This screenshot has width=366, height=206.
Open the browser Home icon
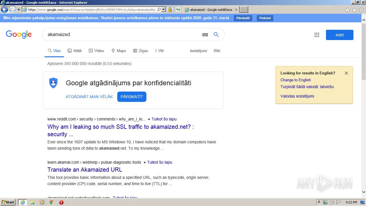(x=347, y=10)
